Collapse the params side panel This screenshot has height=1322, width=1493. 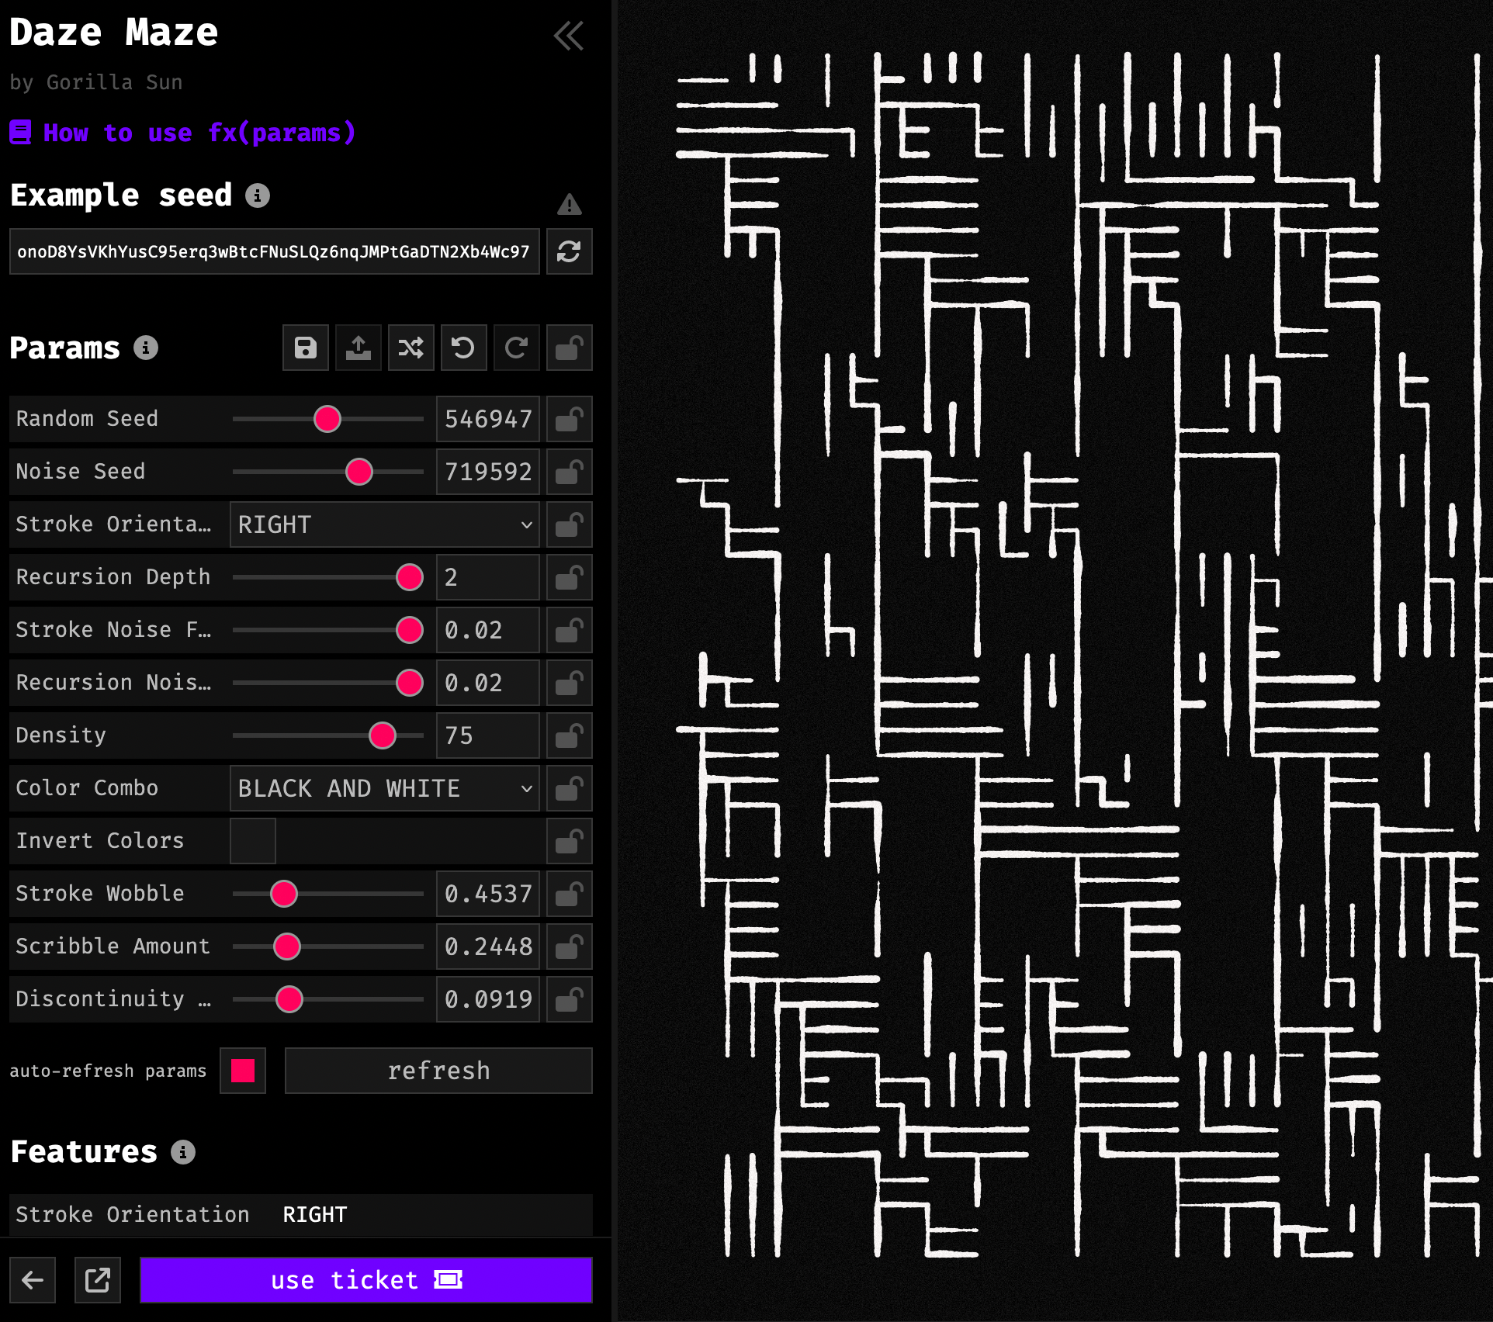[x=568, y=36]
